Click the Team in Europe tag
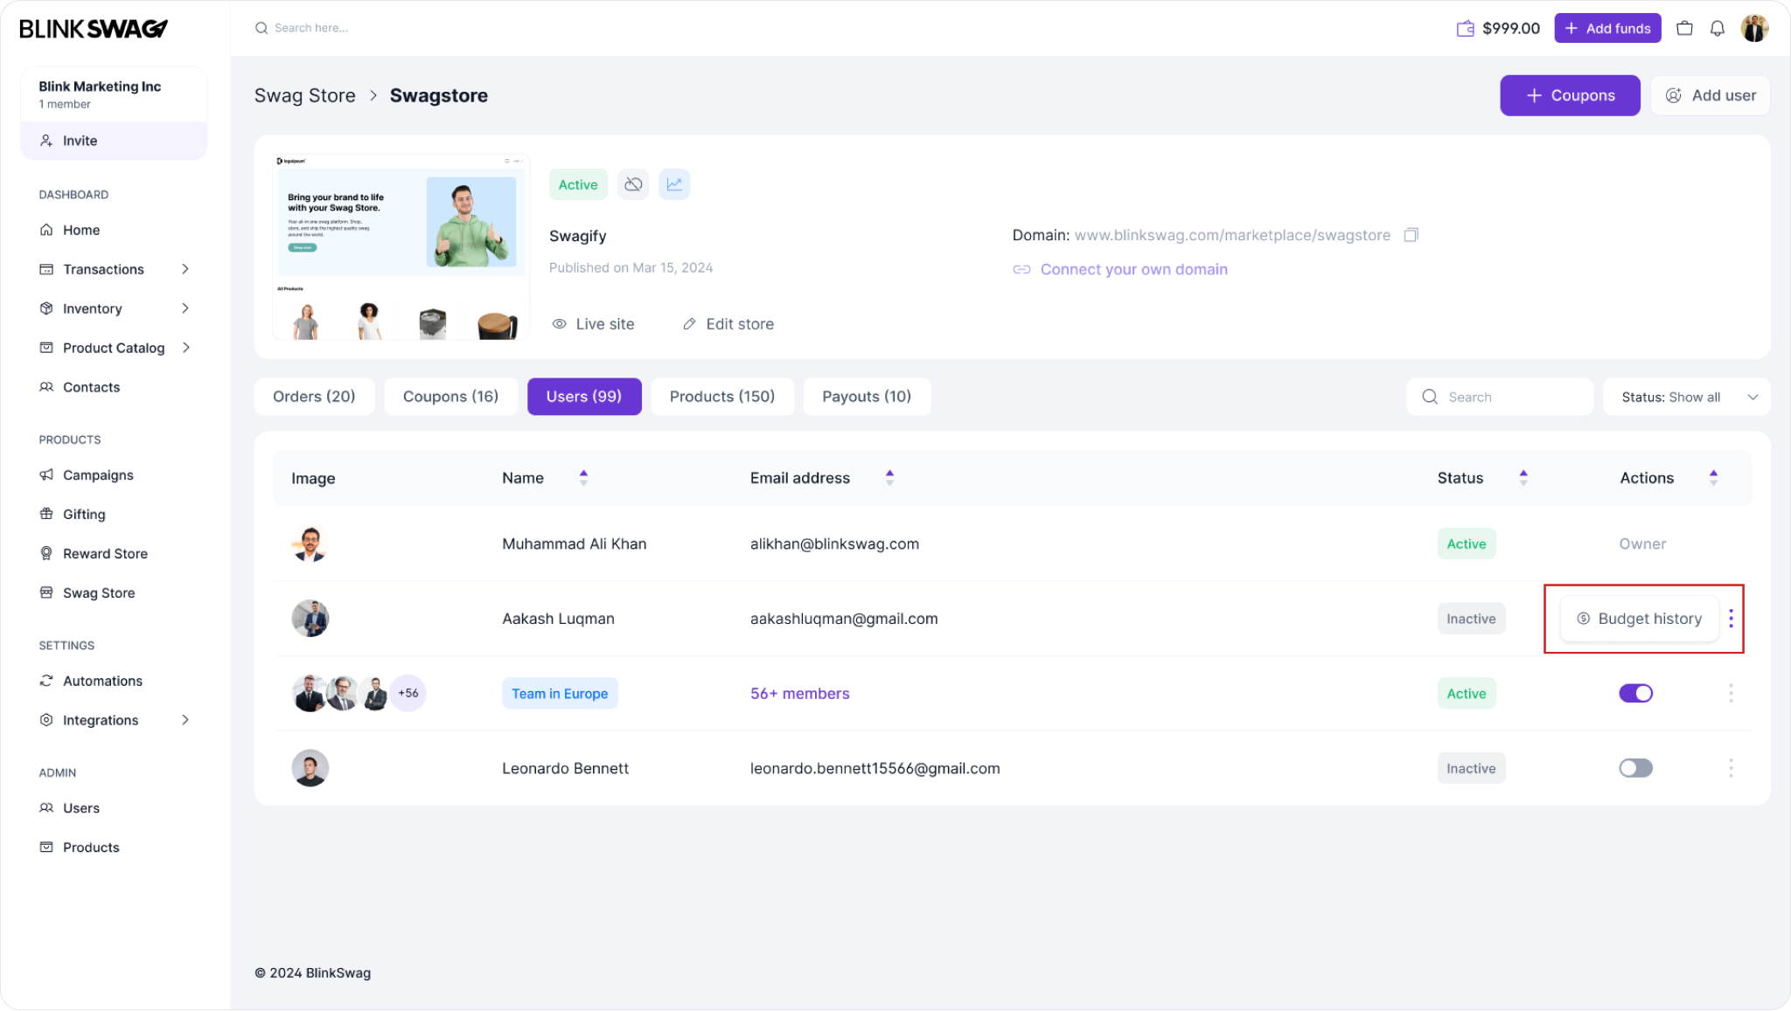1791x1011 pixels. click(560, 694)
